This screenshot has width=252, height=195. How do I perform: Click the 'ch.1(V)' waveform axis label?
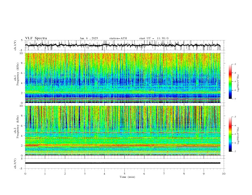(x=15, y=45)
